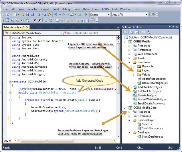The height and width of the screenshot is (152, 182).
Task: Collapse the COINSMobile project node
Action: coord(125,42)
